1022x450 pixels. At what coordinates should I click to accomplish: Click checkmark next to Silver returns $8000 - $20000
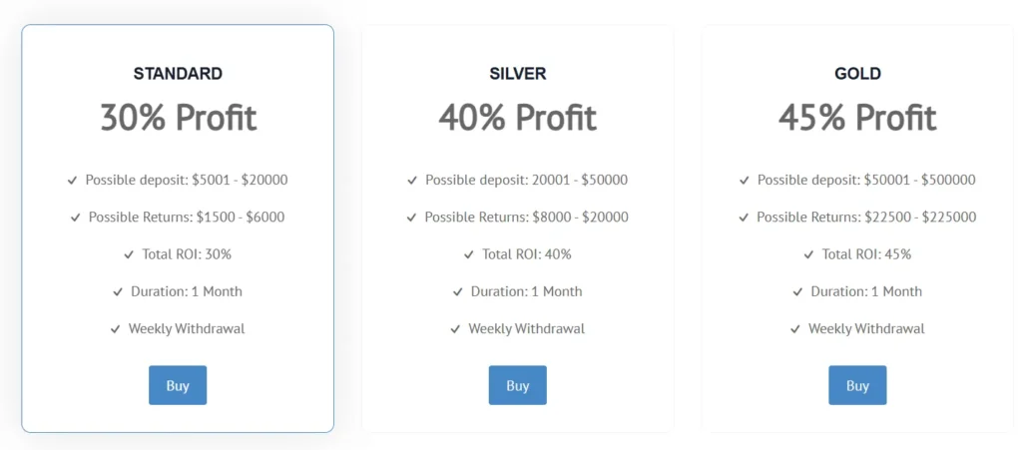coord(412,218)
